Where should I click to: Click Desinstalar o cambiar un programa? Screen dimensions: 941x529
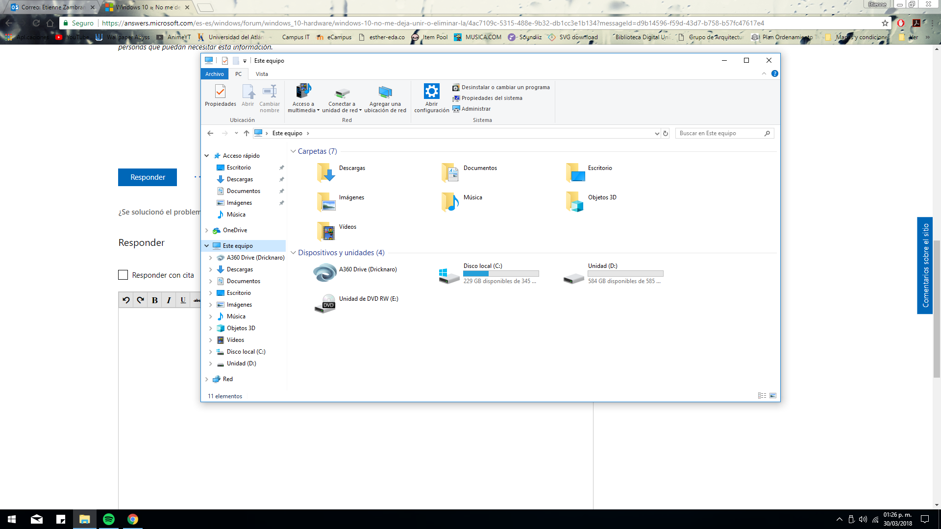coord(505,87)
